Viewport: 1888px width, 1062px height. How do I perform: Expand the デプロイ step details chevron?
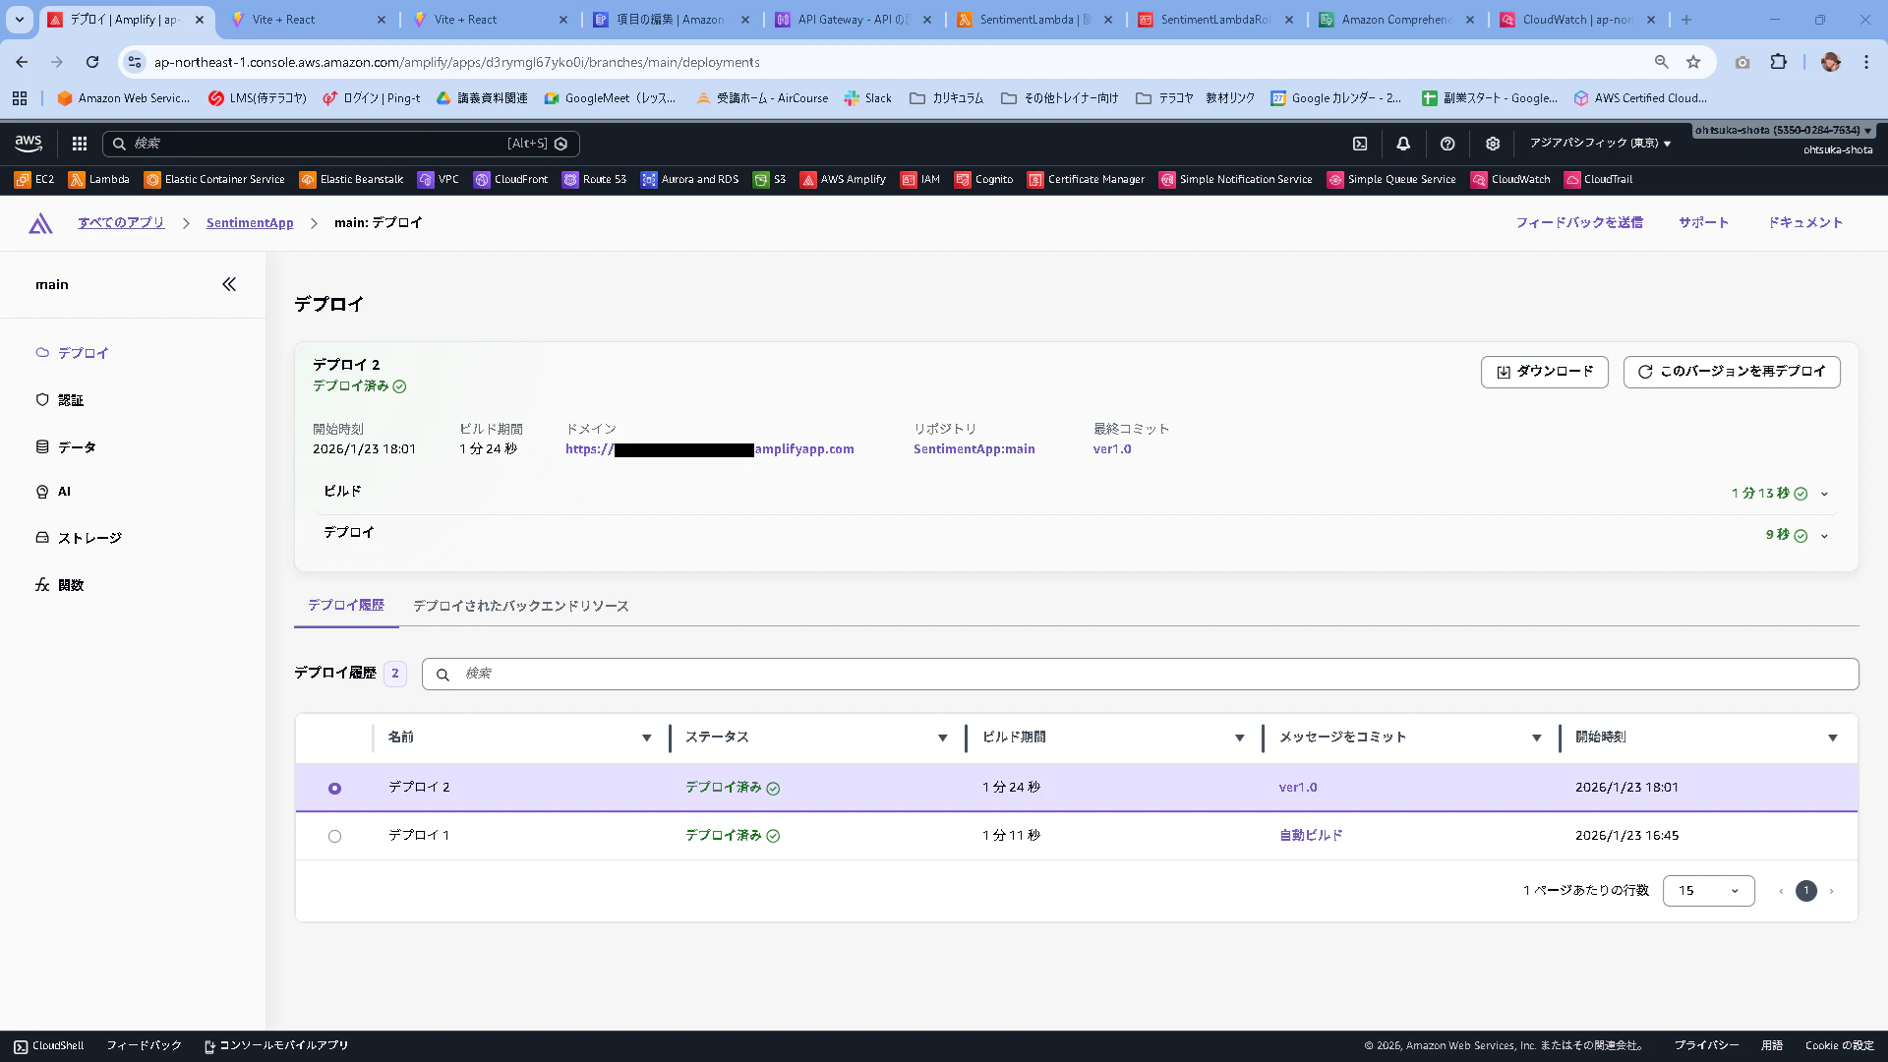(x=1824, y=536)
